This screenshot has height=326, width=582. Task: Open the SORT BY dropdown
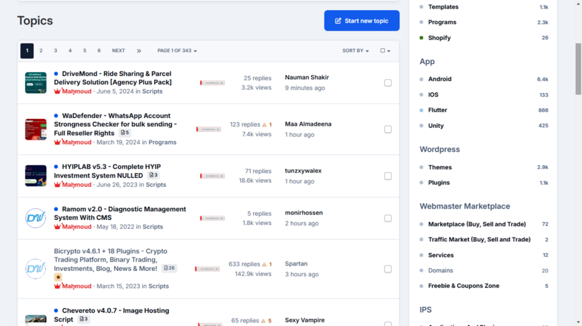[356, 51]
